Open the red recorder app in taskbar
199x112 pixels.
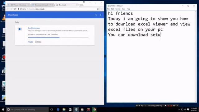click(x=88, y=110)
